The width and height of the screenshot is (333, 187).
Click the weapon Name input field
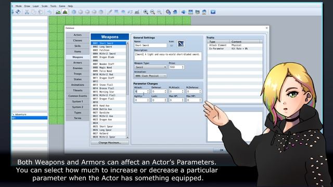150,45
